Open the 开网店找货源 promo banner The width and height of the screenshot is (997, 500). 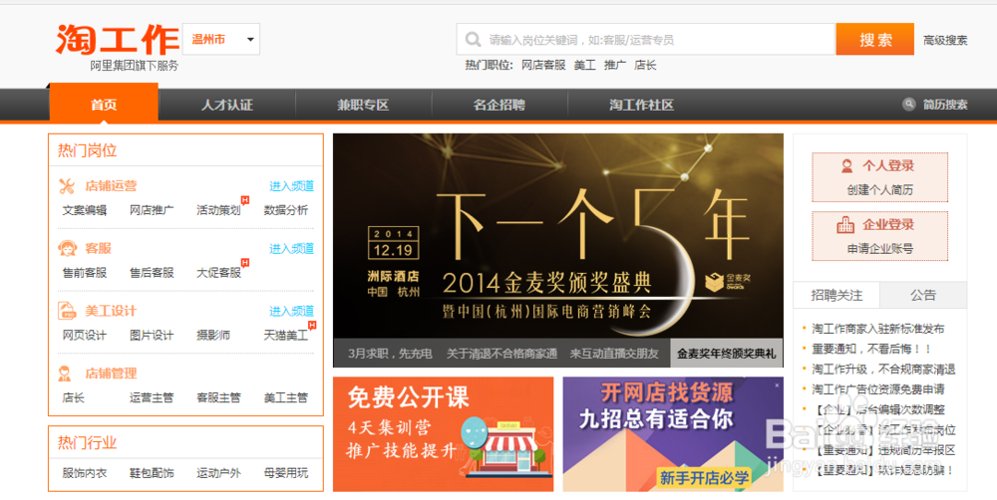tap(673, 434)
